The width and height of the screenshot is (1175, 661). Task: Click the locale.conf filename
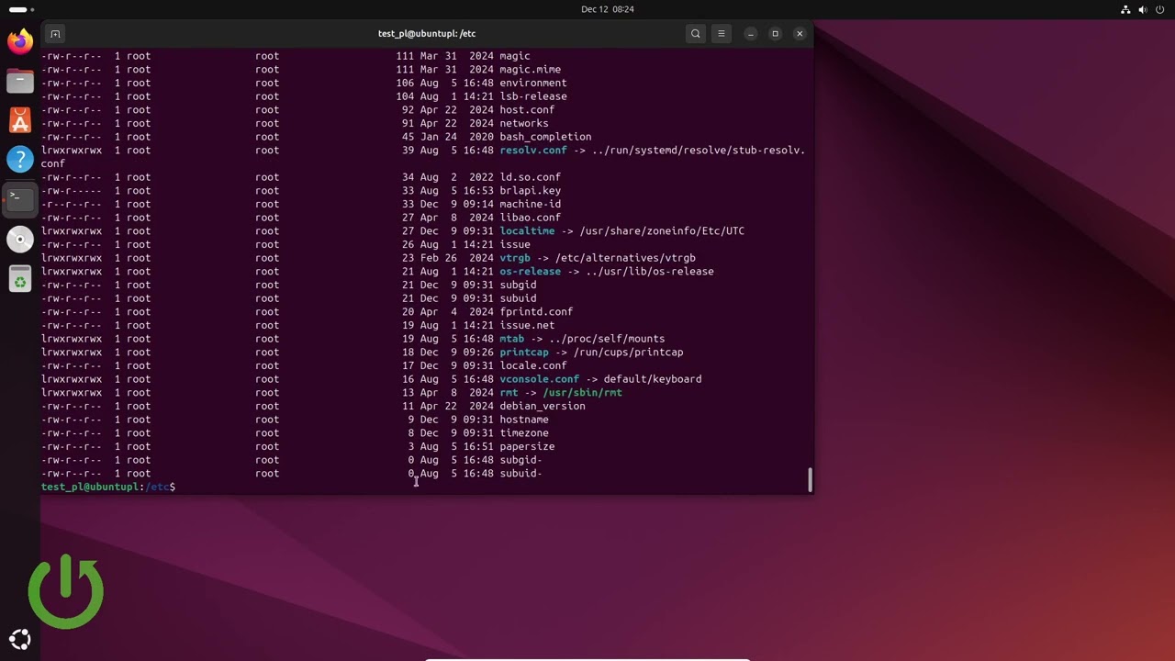tap(533, 365)
